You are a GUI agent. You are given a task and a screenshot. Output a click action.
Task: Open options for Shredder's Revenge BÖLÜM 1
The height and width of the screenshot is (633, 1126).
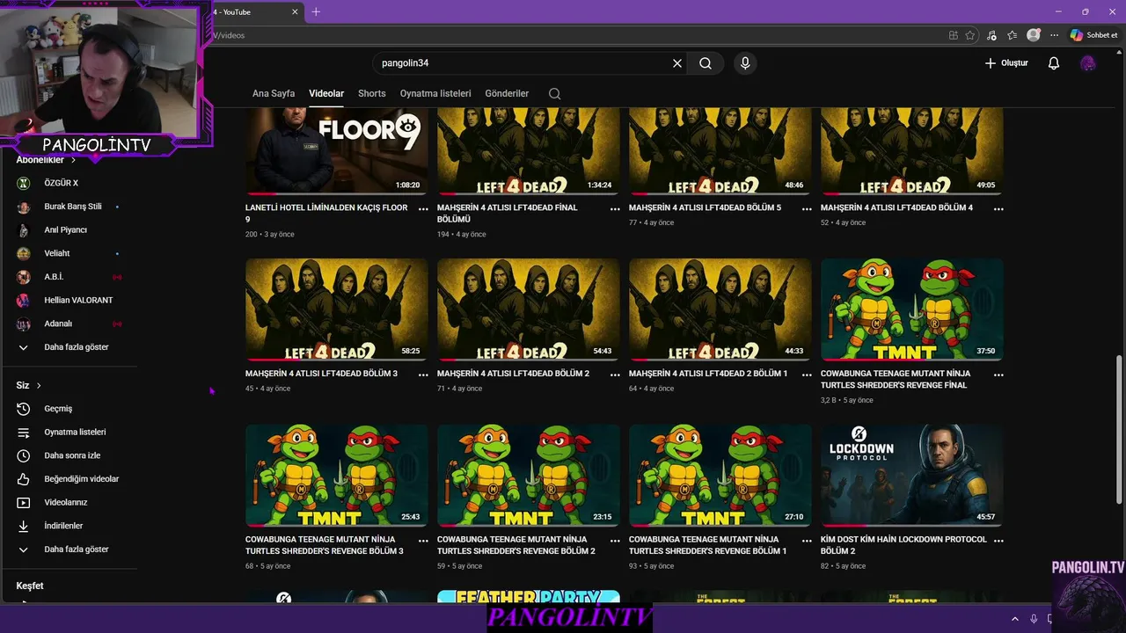[807, 541]
